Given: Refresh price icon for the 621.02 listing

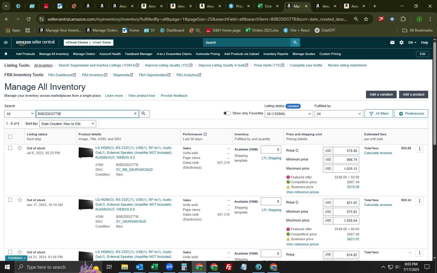Looking at the screenshot, I should 297,202.
